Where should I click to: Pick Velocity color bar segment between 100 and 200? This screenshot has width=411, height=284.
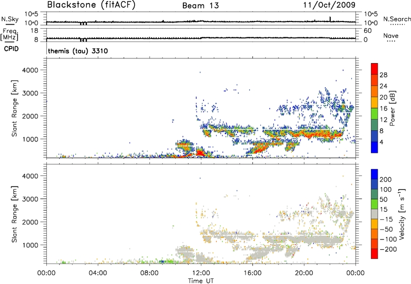(x=375, y=185)
